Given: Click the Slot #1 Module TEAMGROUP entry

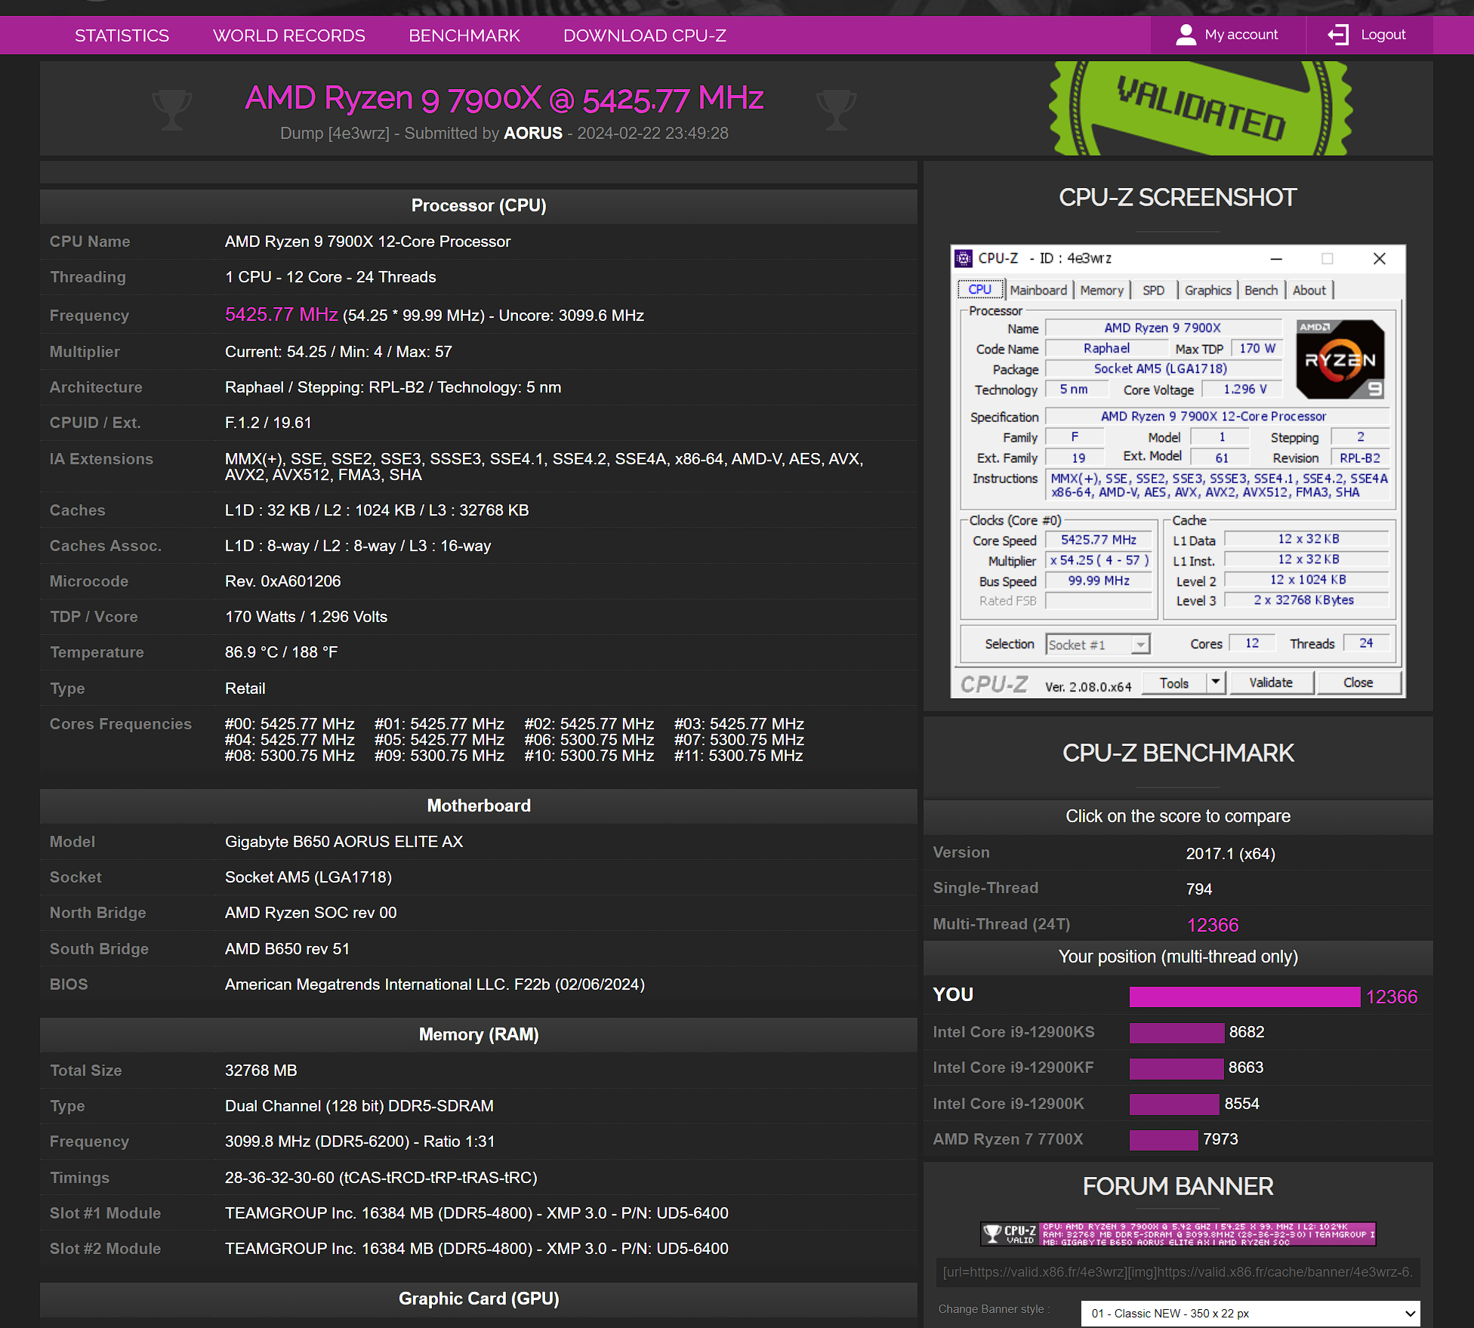Looking at the screenshot, I should 476,1213.
